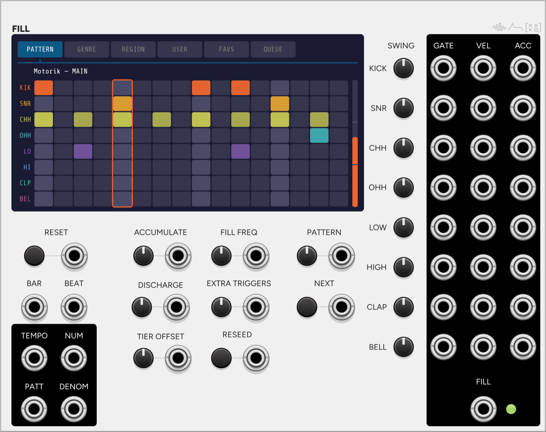
Task: Click the ACCUMULATE CV input jack
Action: [178, 256]
